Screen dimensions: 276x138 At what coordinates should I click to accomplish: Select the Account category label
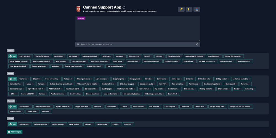pyautogui.click(x=11, y=101)
